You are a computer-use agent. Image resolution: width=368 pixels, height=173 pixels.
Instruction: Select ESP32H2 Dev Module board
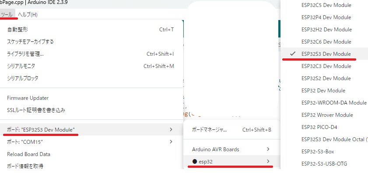click(324, 30)
